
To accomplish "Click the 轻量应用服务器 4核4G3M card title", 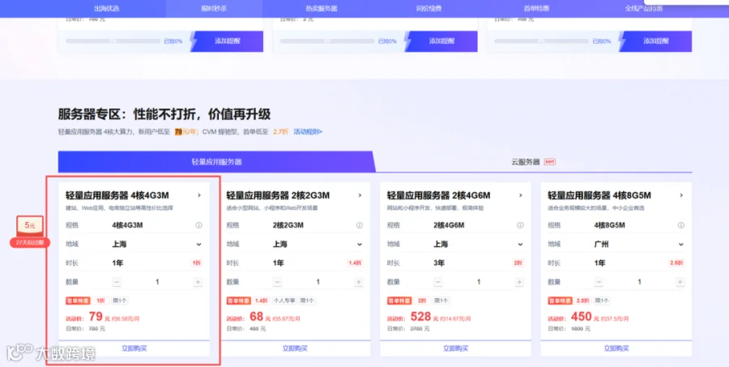I will [x=117, y=195].
